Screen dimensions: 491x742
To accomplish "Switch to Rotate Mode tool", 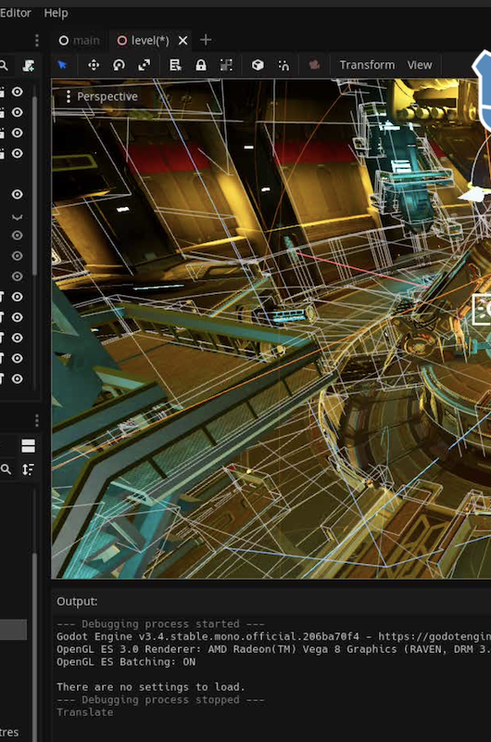I will (119, 65).
